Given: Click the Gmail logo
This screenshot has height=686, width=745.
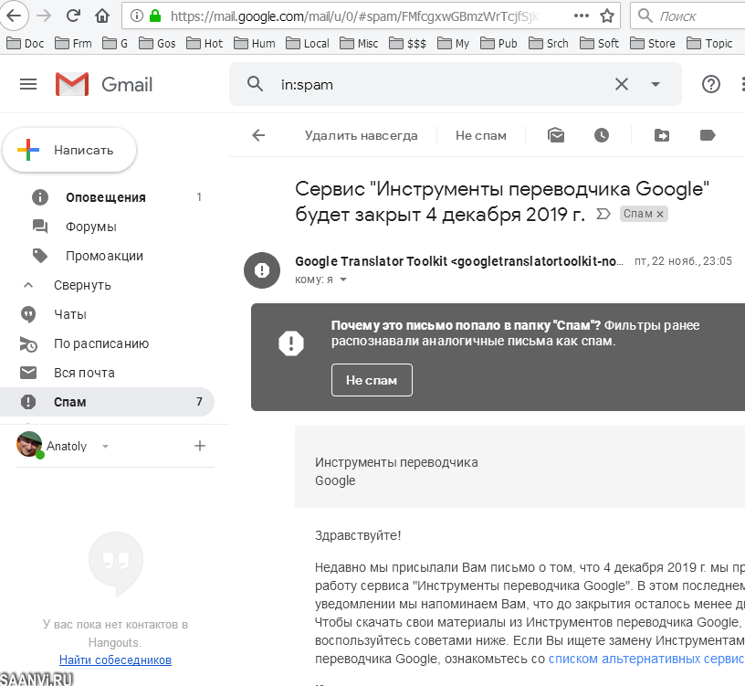Looking at the screenshot, I should [104, 84].
